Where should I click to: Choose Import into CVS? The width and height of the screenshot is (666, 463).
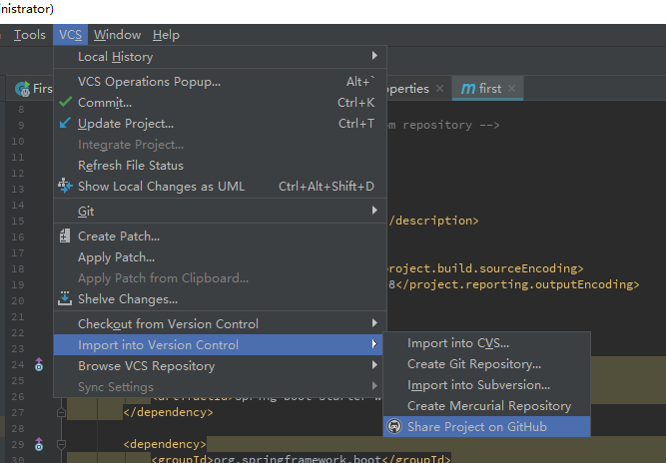(486, 343)
